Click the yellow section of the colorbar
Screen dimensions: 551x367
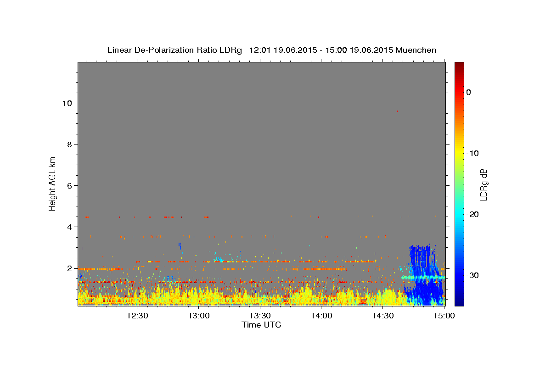coord(459,153)
